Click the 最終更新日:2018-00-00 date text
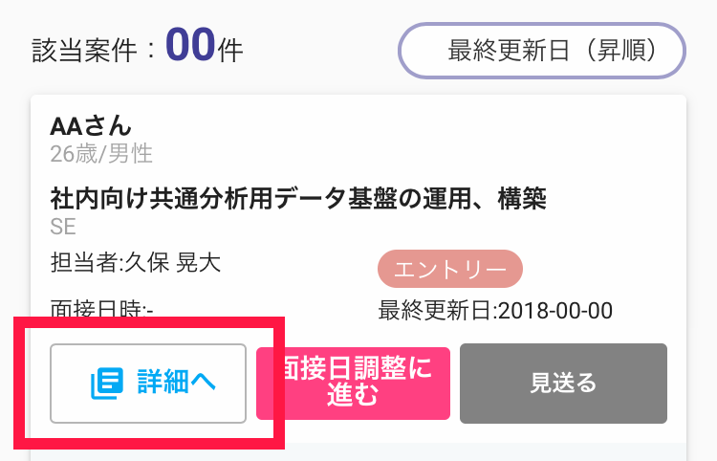 [x=495, y=311]
